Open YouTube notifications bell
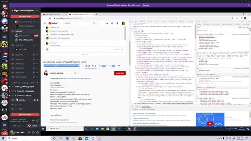251x141 pixels. click(x=117, y=23)
